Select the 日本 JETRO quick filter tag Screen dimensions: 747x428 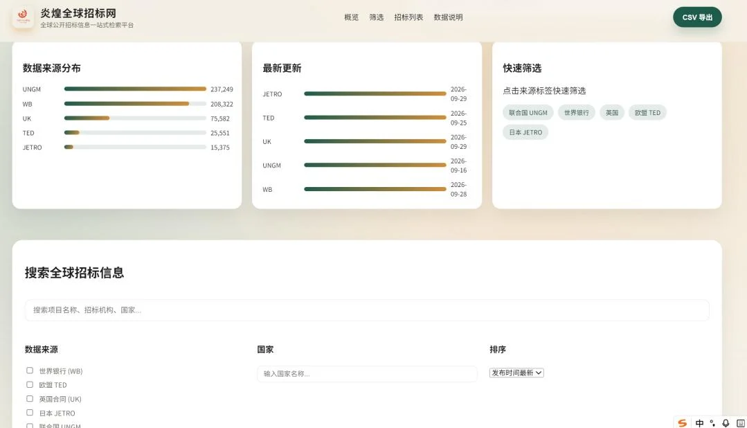(x=525, y=132)
